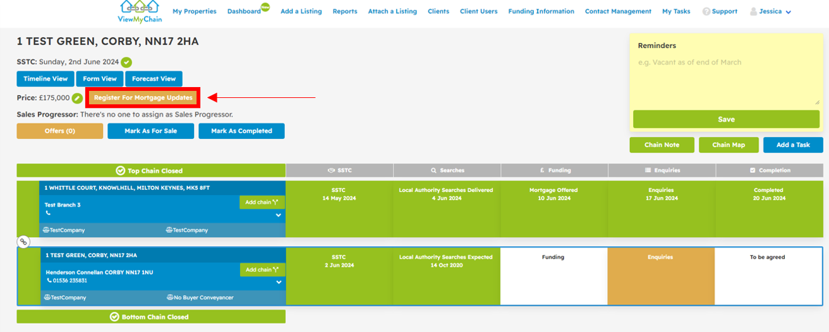Click in the Reminders text area
Image resolution: width=829 pixels, height=332 pixels.
point(726,80)
